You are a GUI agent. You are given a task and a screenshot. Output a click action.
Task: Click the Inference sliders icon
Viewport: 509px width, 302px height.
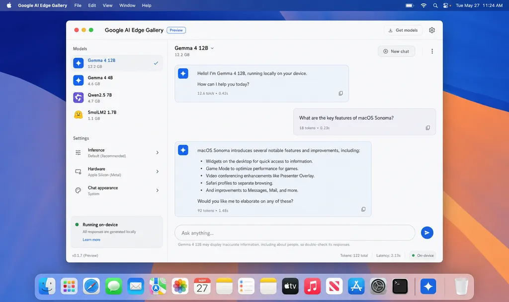pyautogui.click(x=78, y=152)
